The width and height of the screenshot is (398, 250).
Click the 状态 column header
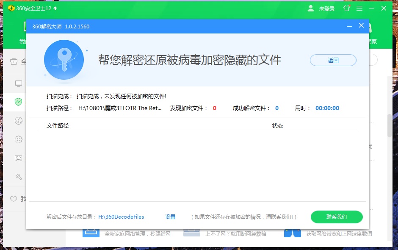click(x=277, y=125)
